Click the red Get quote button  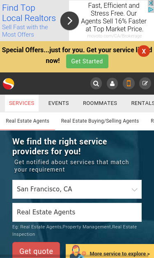coord(36,250)
